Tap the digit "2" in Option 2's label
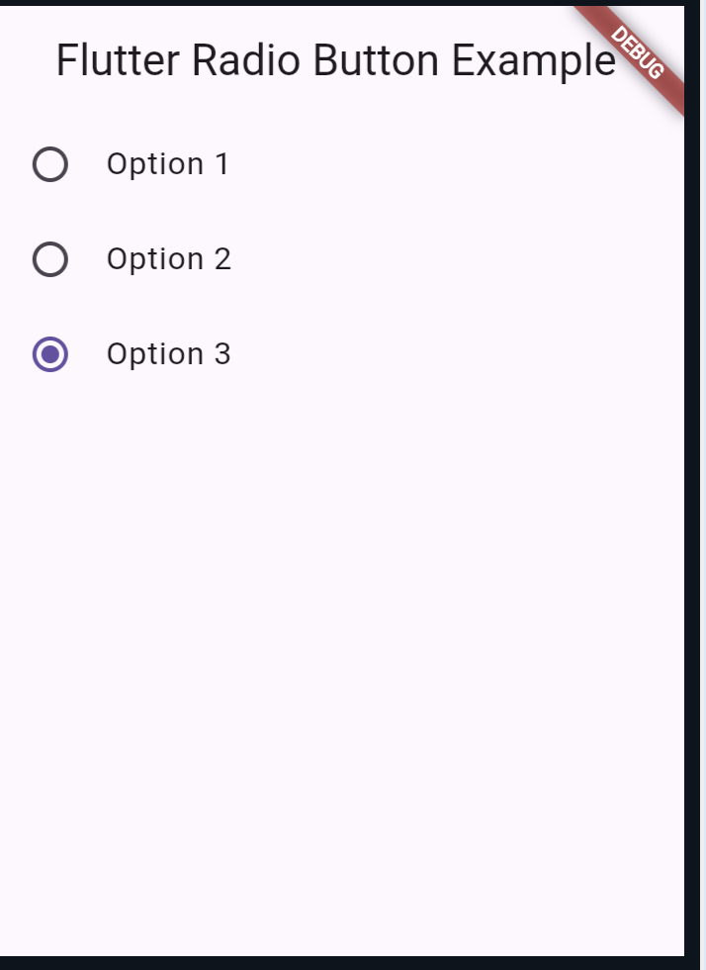 222,259
